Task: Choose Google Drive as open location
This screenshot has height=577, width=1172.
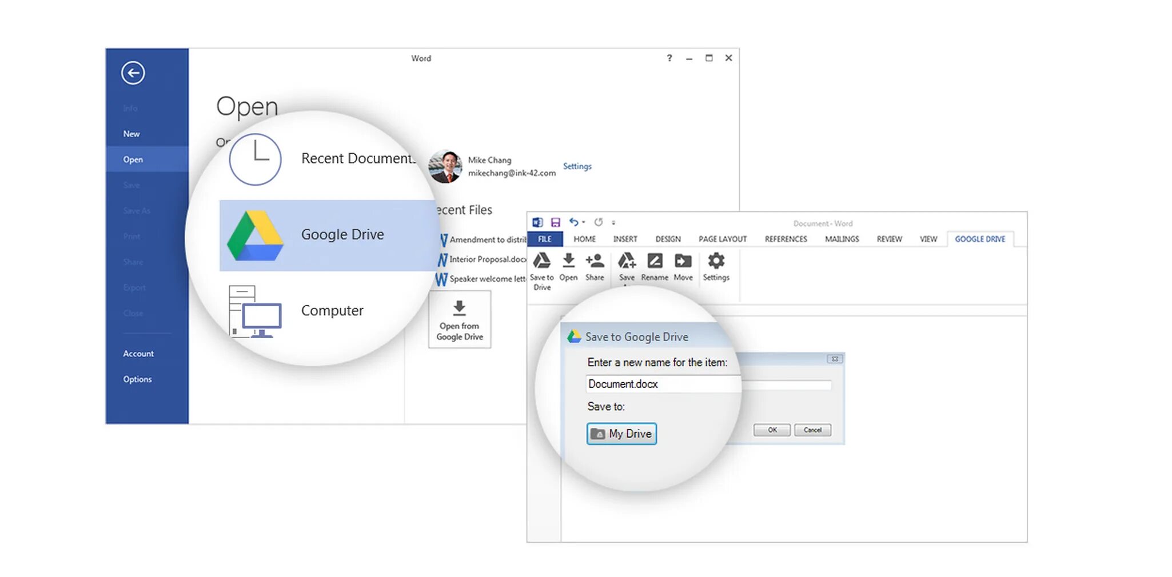Action: click(328, 235)
